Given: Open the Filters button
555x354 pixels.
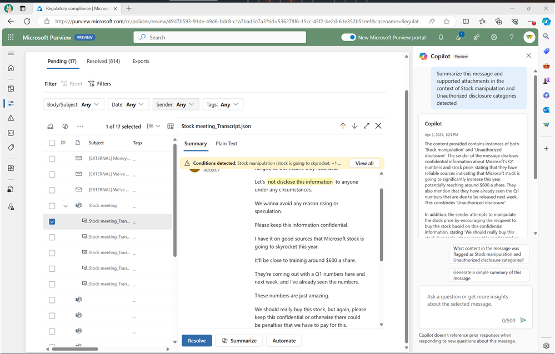Looking at the screenshot, I should coord(99,84).
